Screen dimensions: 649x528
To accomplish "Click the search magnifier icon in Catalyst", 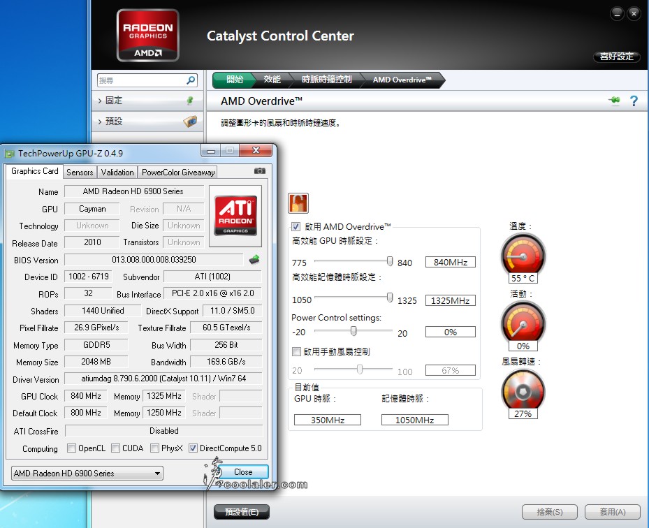I will coord(191,80).
